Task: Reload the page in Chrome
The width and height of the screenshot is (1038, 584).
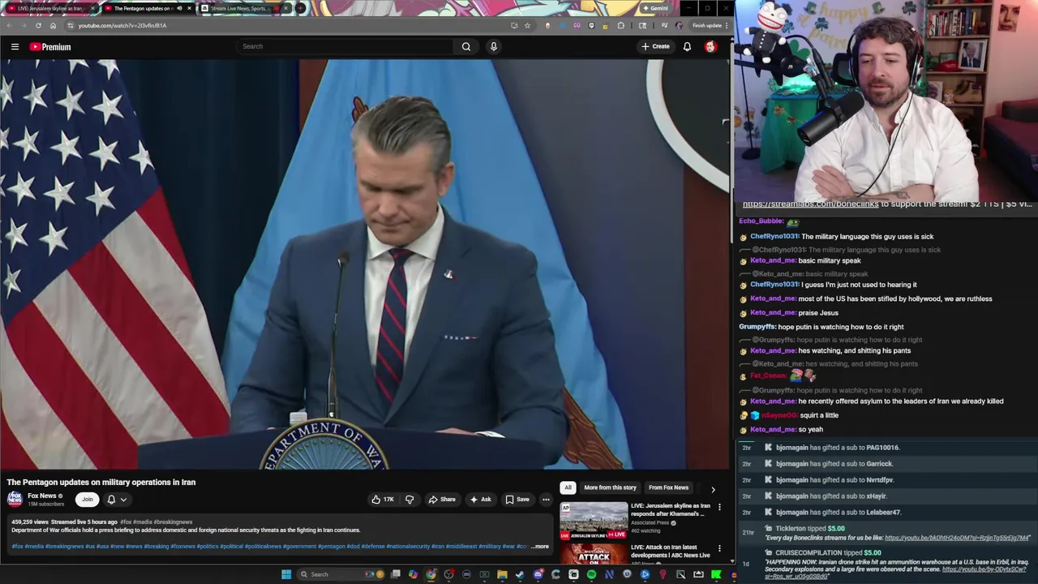Action: [x=38, y=25]
